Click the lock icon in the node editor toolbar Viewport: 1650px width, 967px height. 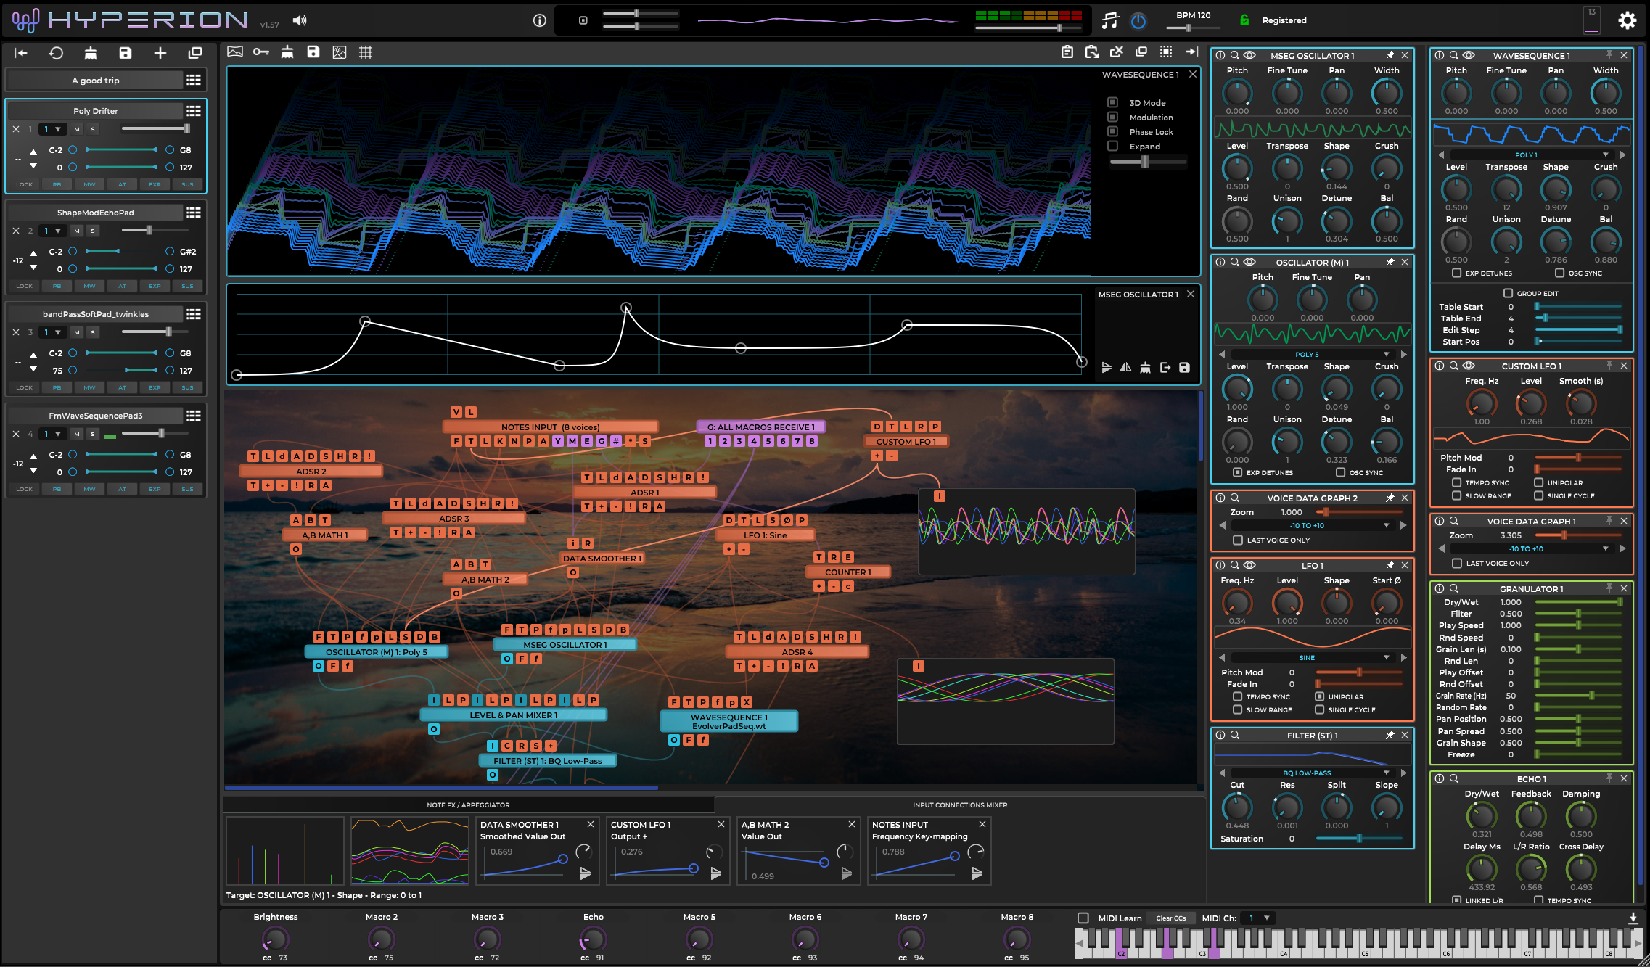click(x=260, y=52)
